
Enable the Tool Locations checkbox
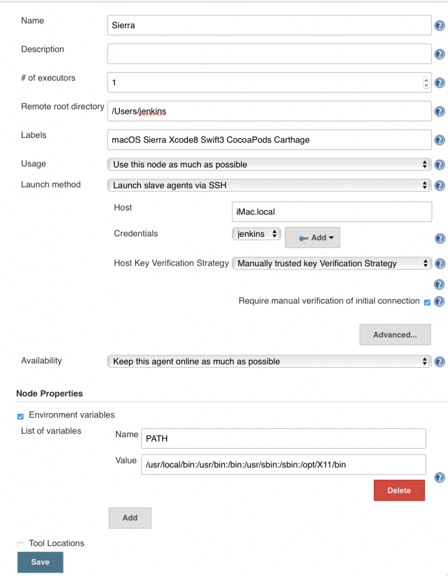21,544
